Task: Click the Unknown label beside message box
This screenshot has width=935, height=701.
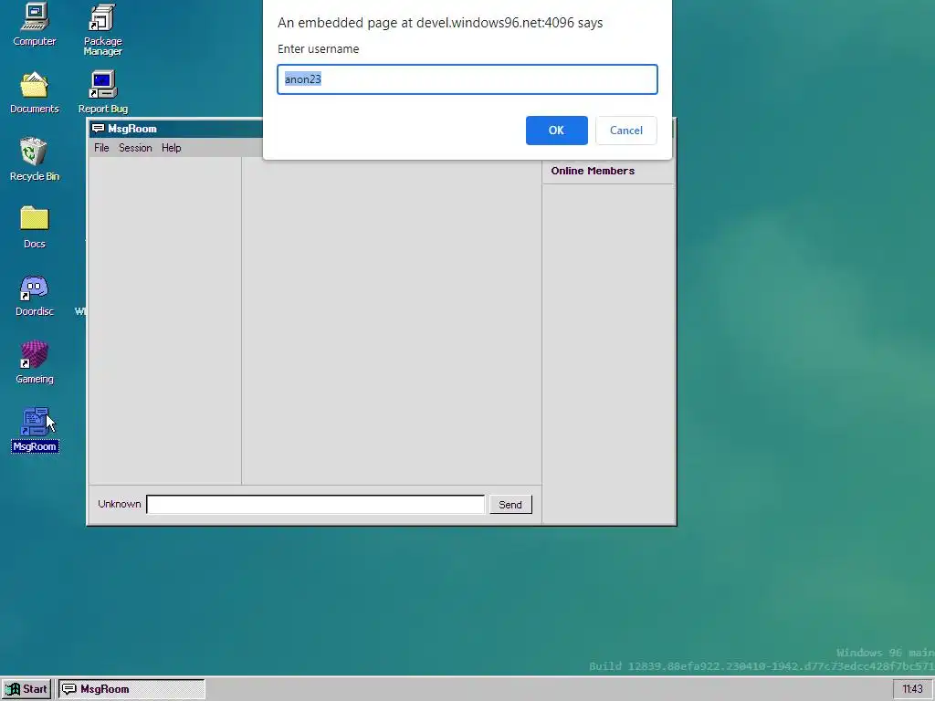Action: 120,504
